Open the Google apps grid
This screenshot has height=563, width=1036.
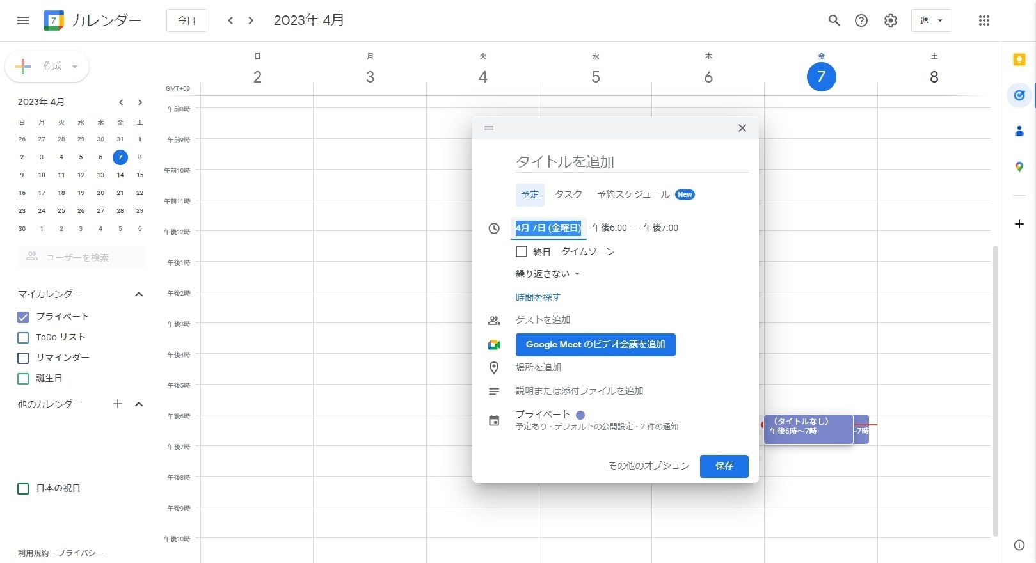coord(984,20)
